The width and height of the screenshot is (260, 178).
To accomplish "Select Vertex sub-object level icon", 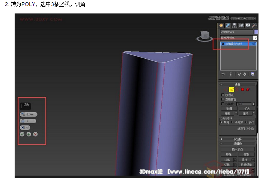I will point(226,90).
